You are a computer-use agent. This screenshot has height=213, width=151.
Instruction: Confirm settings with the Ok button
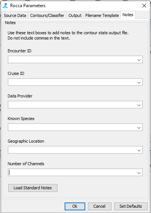click(75, 206)
